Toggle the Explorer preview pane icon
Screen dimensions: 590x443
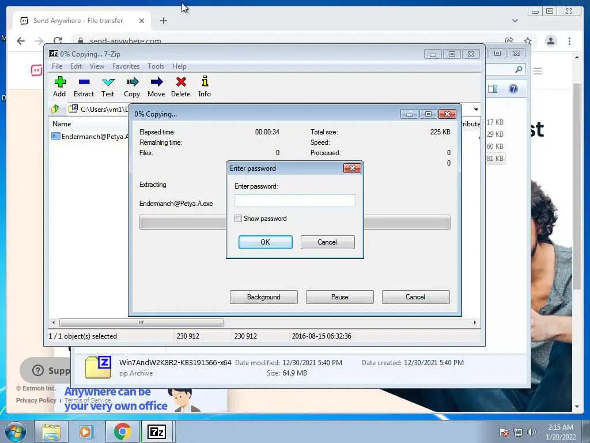[x=493, y=89]
